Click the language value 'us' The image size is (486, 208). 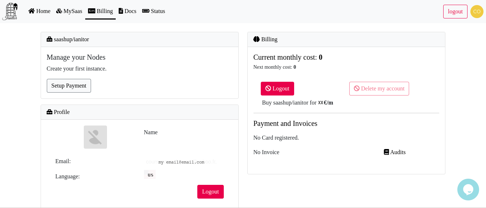pos(150,175)
